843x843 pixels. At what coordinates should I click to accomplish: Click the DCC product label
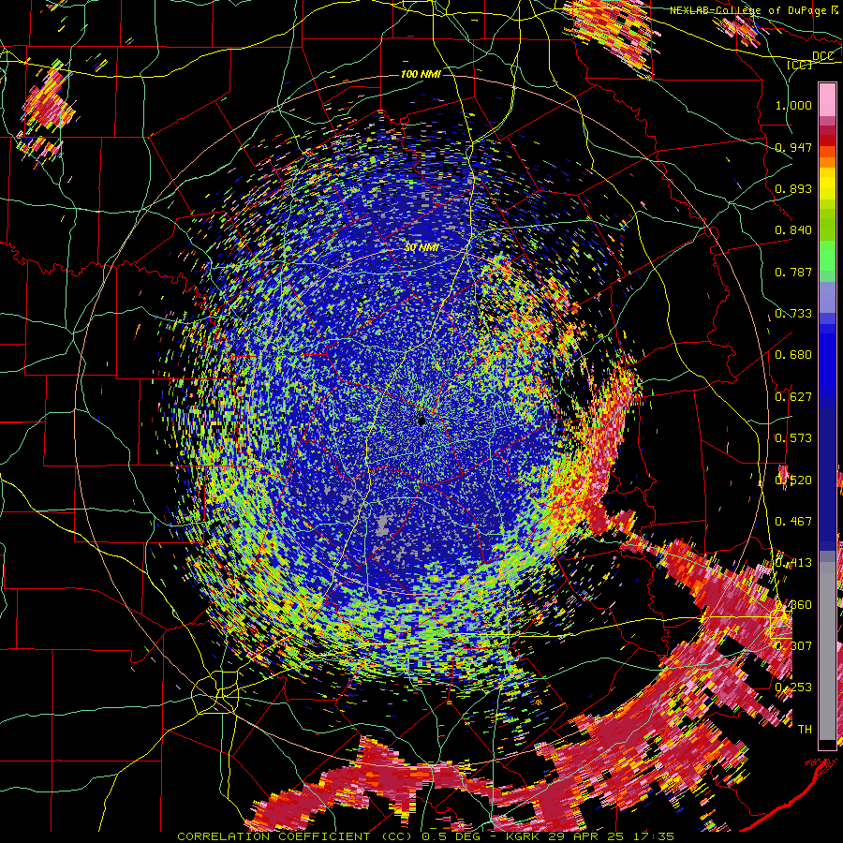pos(822,55)
